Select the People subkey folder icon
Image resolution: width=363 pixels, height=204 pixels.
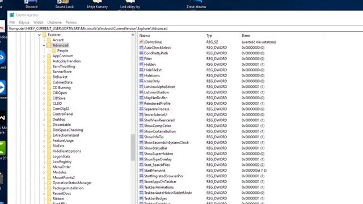(54, 50)
